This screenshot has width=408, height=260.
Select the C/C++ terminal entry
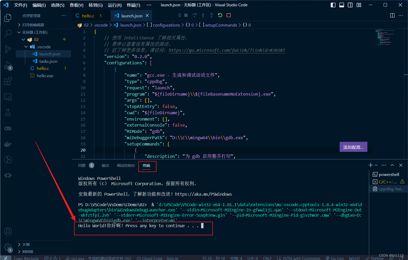(388, 182)
